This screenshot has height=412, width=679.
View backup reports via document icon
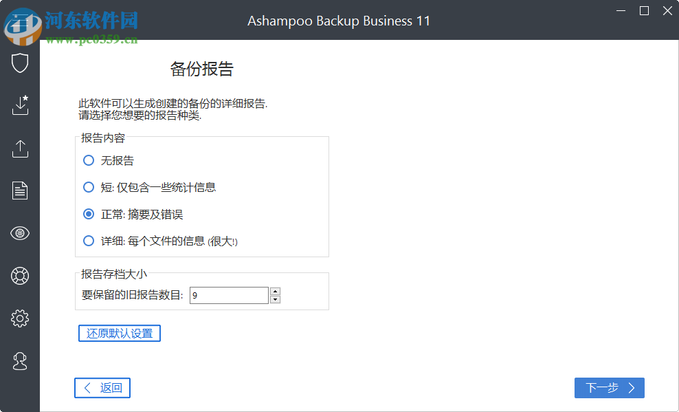(x=20, y=191)
